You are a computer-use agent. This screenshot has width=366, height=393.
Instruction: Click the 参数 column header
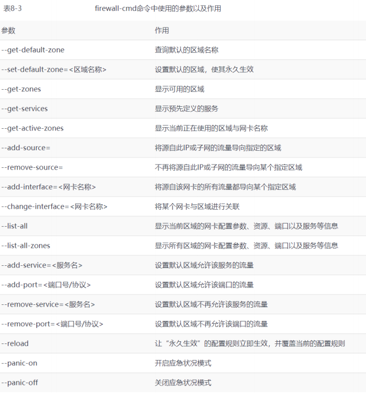[8, 31]
